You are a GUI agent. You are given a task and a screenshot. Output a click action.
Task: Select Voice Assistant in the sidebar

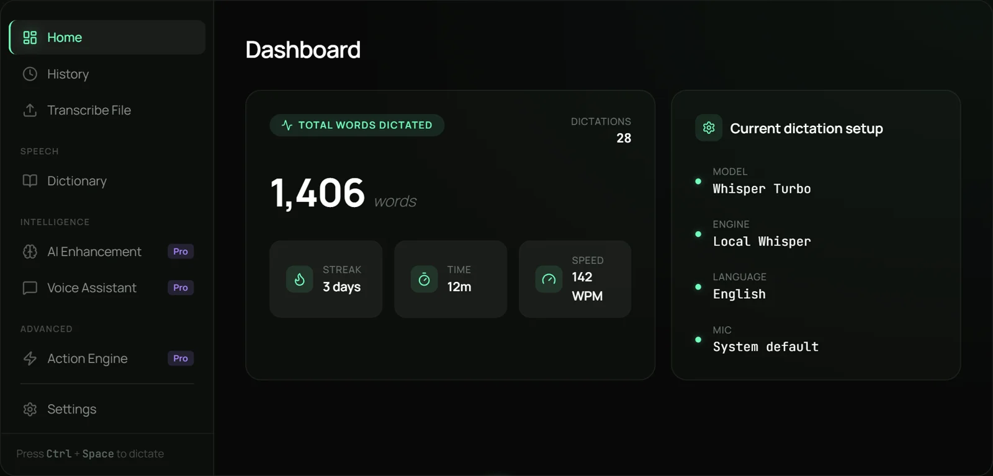click(107, 288)
